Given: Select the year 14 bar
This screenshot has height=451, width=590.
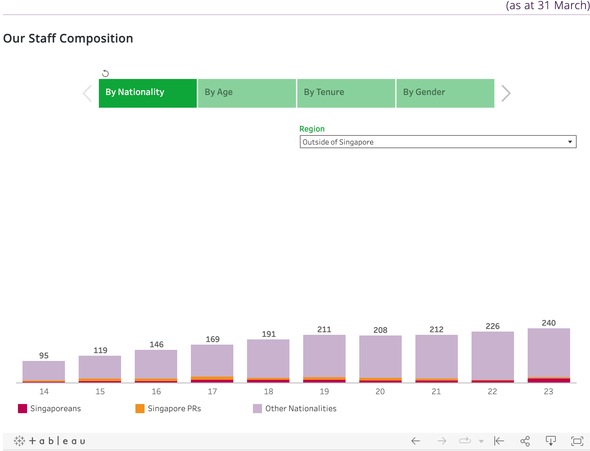Looking at the screenshot, I should coord(44,372).
